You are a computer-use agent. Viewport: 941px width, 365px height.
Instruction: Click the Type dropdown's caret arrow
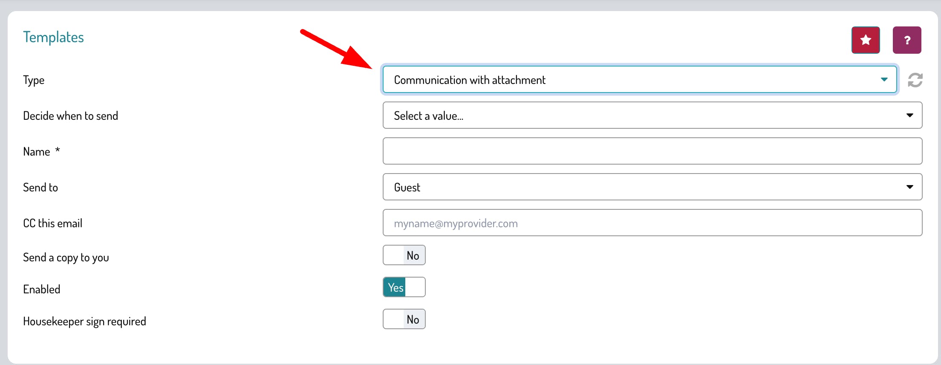click(x=884, y=80)
